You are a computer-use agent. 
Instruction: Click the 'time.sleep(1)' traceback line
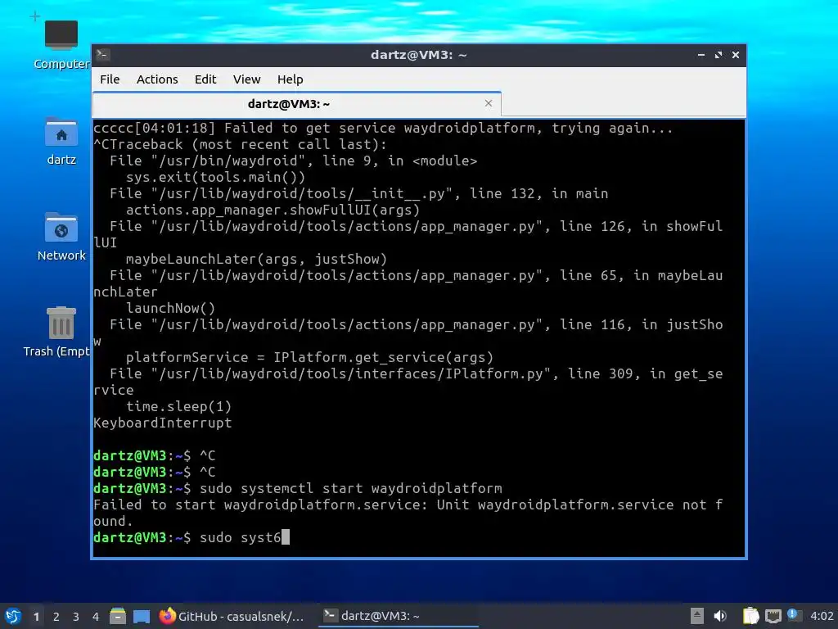(x=178, y=406)
